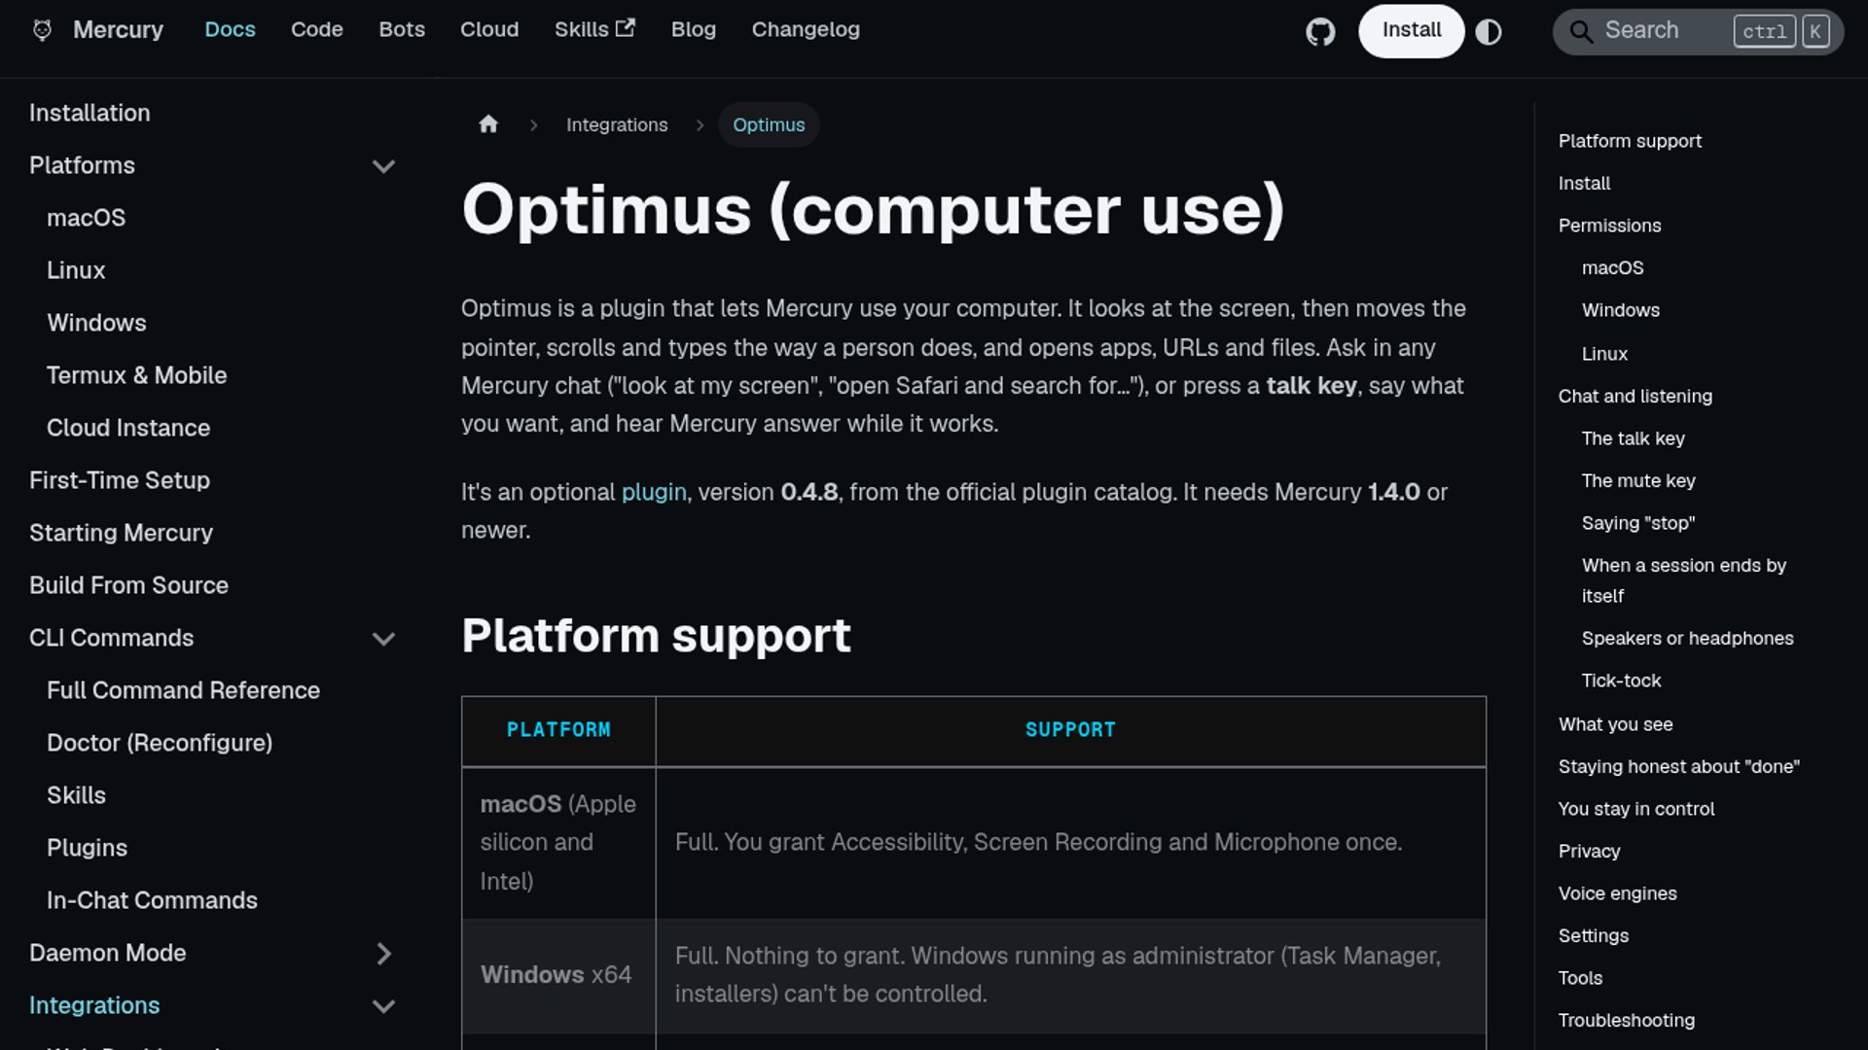The width and height of the screenshot is (1868, 1050).
Task: Jump to The mute key section
Action: 1638,480
